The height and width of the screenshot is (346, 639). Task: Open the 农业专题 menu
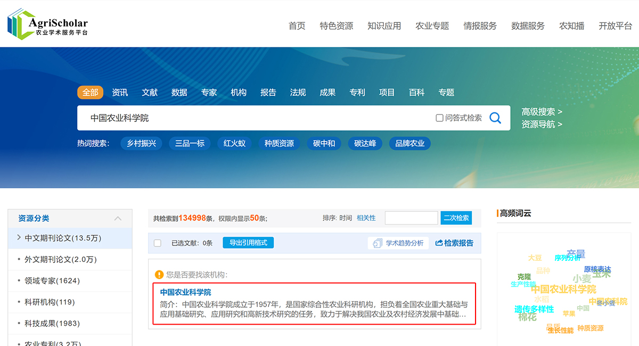[432, 26]
